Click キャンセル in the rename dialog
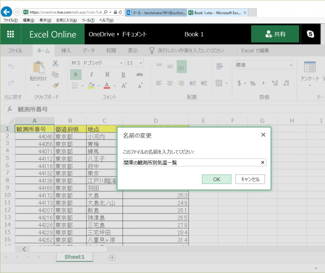 pyautogui.click(x=250, y=179)
